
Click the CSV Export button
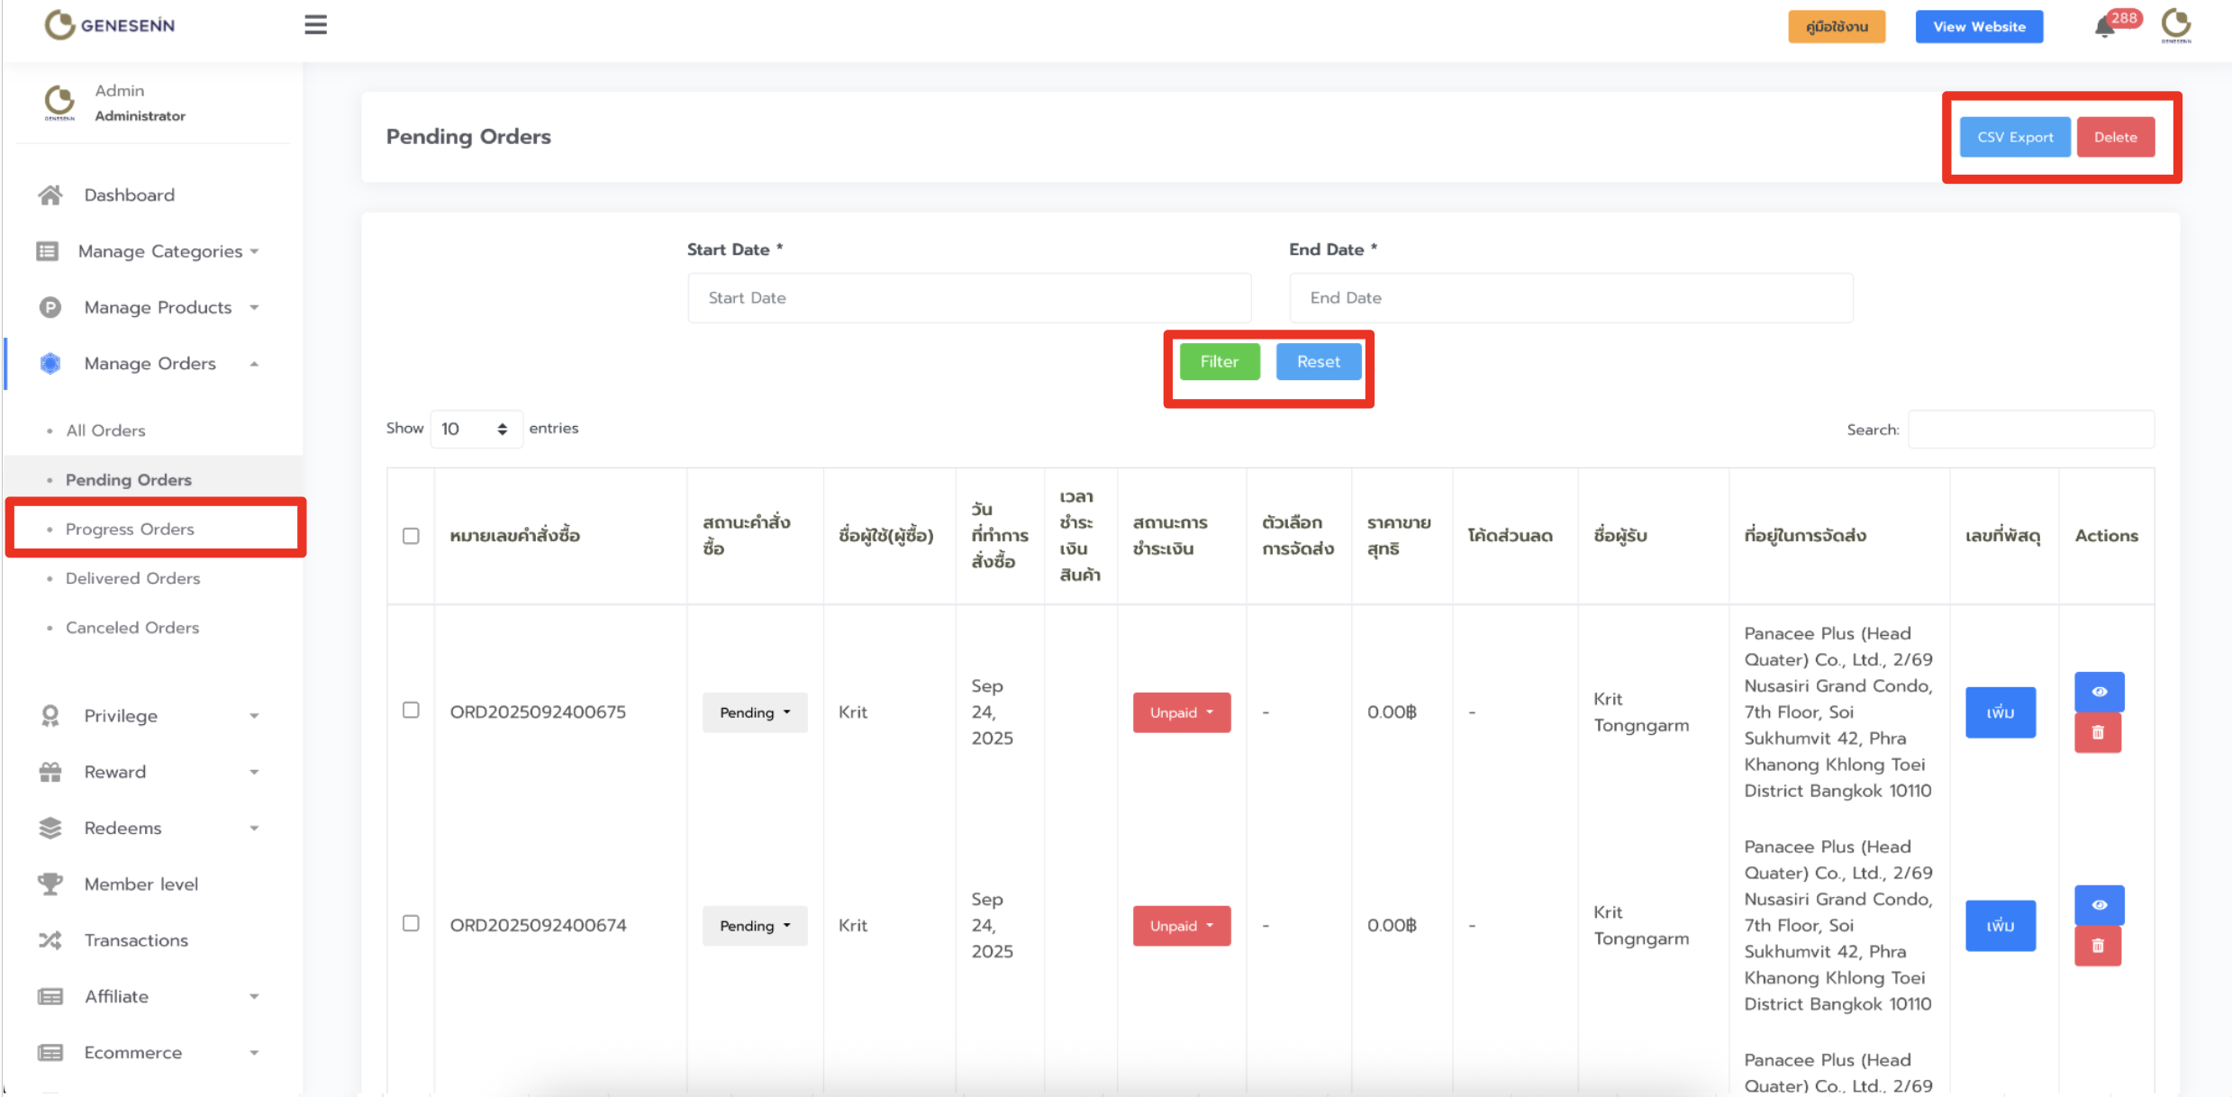click(x=2015, y=137)
